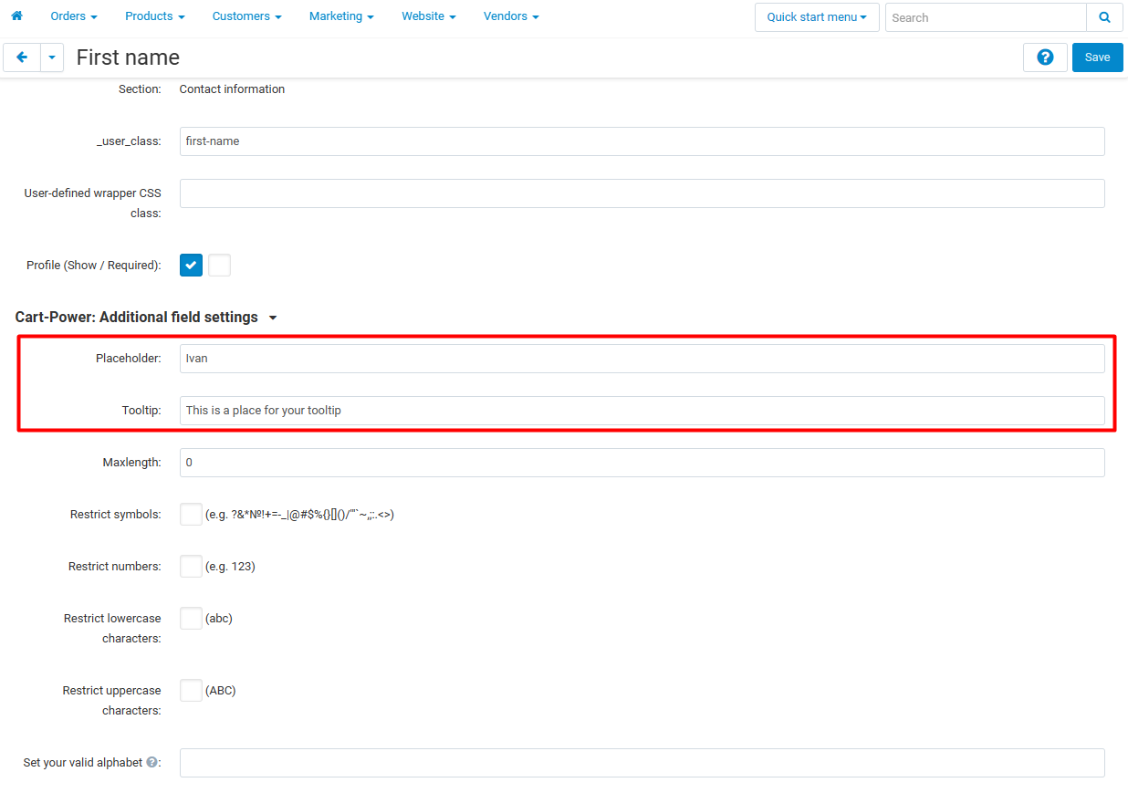Expand the Quick start menu dropdown

pyautogui.click(x=816, y=16)
